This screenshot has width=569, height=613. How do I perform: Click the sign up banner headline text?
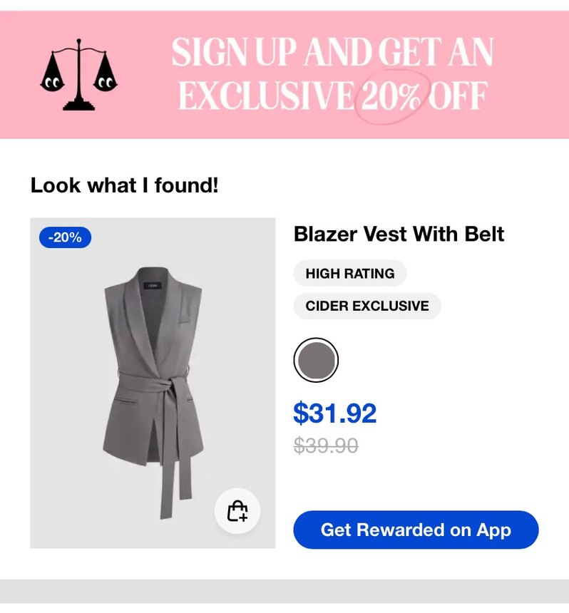(332, 74)
